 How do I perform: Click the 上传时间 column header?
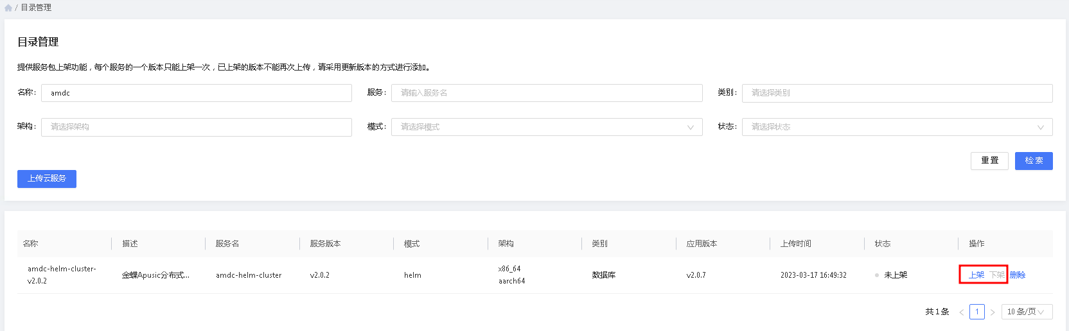pyautogui.click(x=795, y=244)
